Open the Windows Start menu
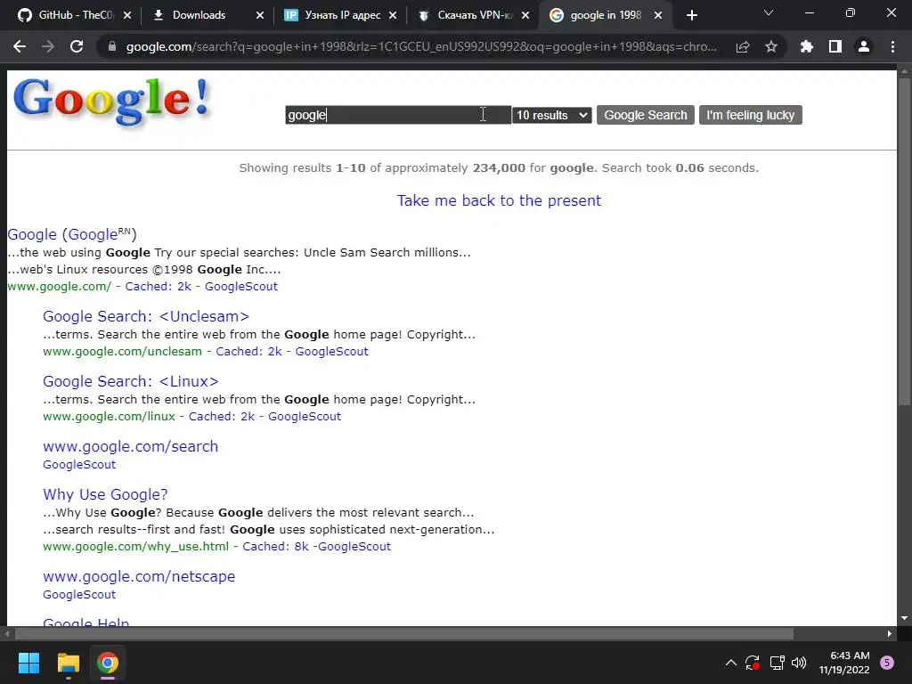 point(28,663)
